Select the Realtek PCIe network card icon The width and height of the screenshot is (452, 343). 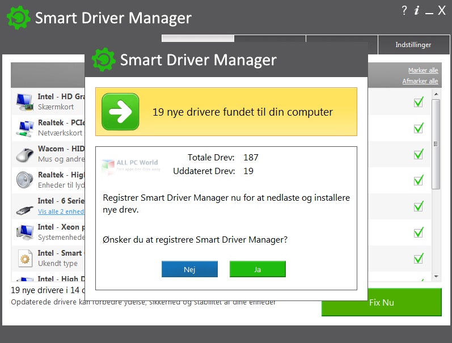pos(24,128)
